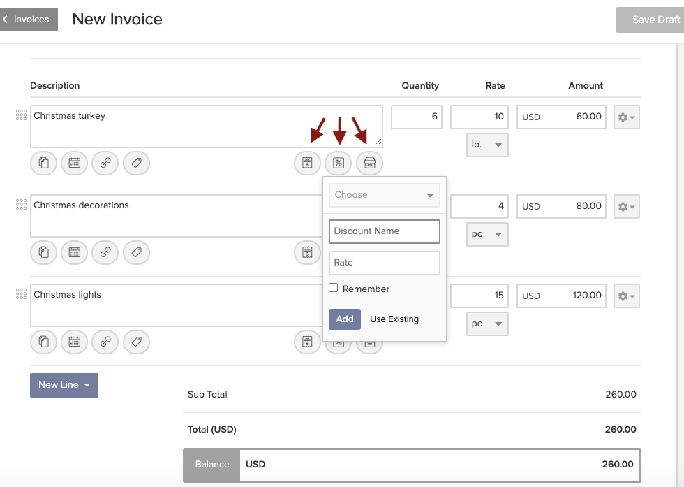The height and width of the screenshot is (487, 684).
Task: Click the Save Draft button
Action: click(x=650, y=20)
